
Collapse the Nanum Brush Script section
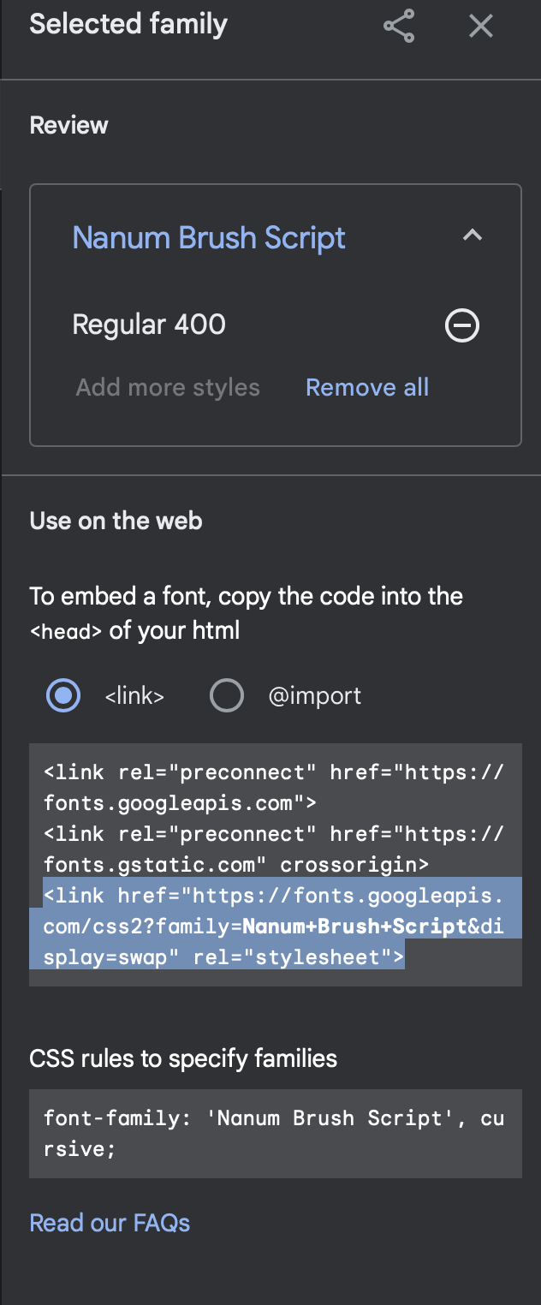(x=473, y=235)
